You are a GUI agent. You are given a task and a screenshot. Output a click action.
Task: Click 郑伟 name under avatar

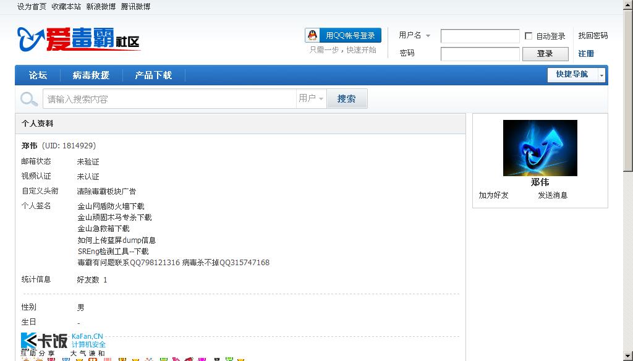pos(540,182)
